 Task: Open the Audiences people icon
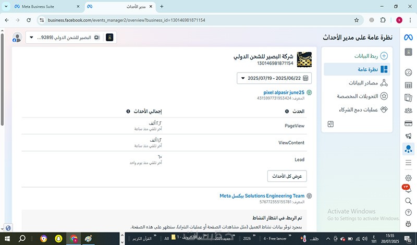click(x=408, y=111)
